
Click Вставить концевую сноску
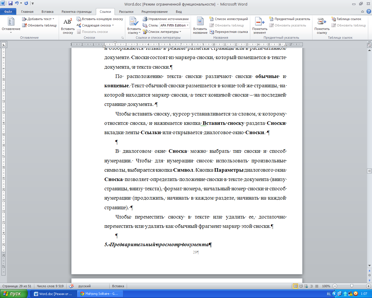[100, 19]
